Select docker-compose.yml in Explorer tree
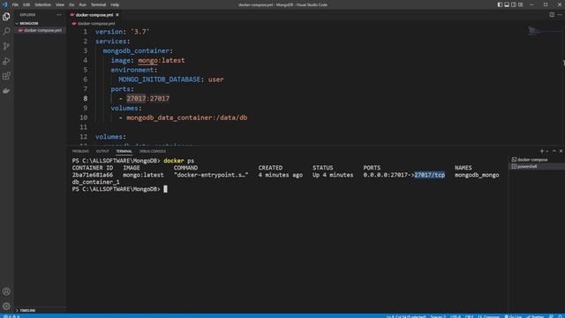The height and width of the screenshot is (318, 565). 40,30
